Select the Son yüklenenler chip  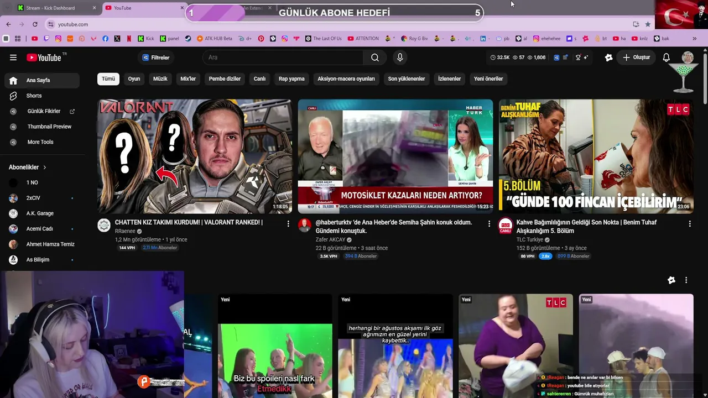(x=407, y=79)
